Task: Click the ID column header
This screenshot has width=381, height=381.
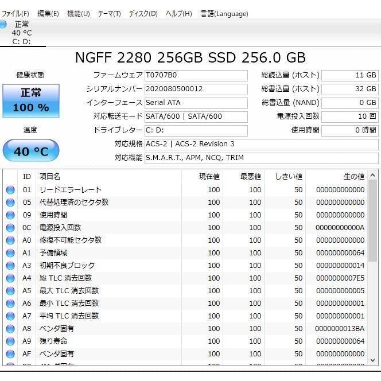Action: point(27,177)
